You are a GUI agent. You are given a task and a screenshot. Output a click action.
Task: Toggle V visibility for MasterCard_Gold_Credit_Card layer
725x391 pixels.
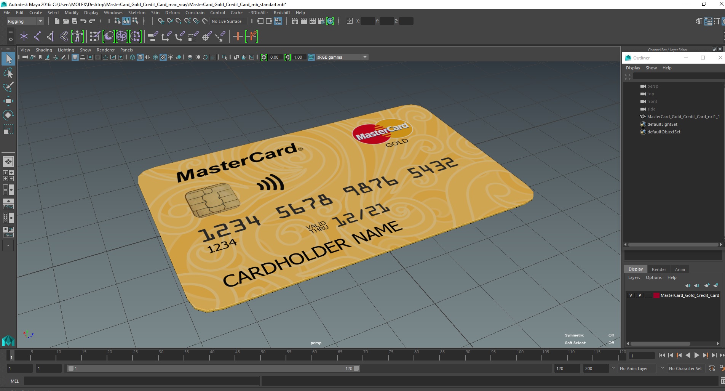coord(631,295)
